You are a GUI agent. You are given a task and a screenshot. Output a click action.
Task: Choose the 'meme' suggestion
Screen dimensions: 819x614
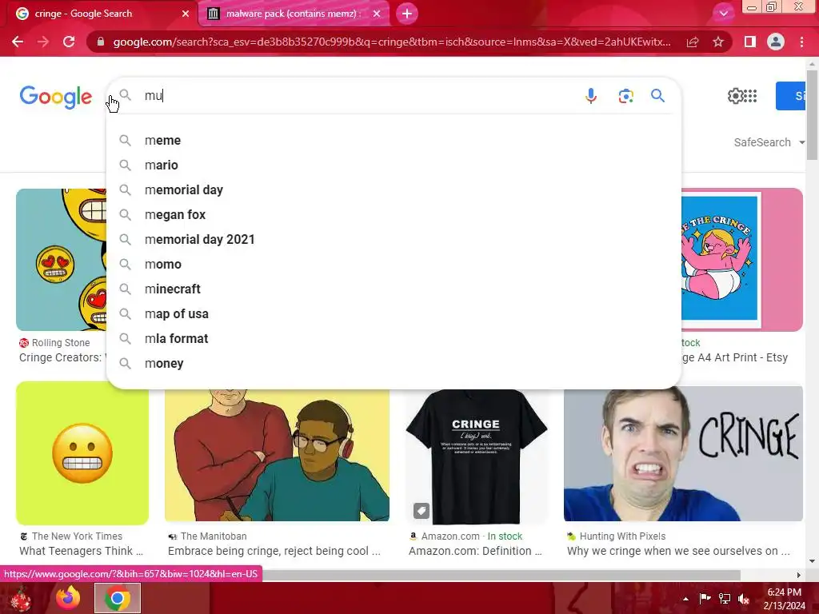394,141
